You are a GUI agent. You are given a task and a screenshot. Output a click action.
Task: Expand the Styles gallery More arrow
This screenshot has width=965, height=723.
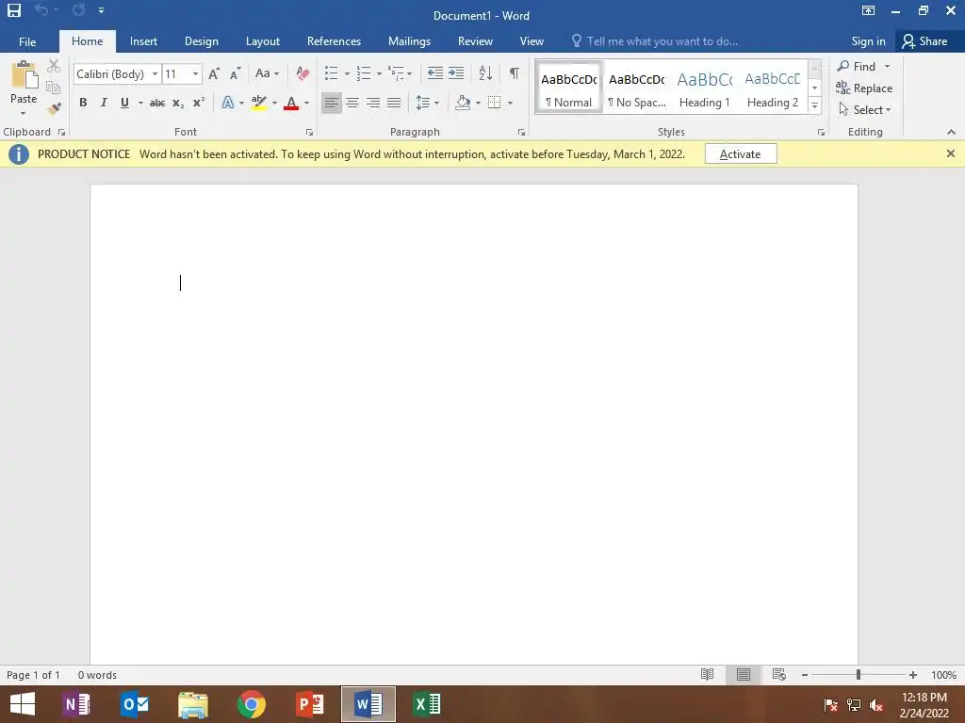[x=814, y=105]
